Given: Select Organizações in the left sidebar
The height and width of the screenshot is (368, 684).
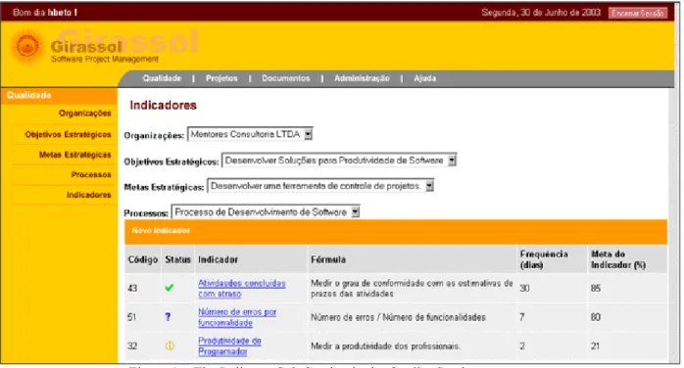Looking at the screenshot, I should tap(84, 114).
